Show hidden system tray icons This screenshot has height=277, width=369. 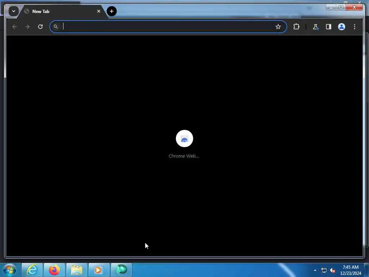[315, 270]
